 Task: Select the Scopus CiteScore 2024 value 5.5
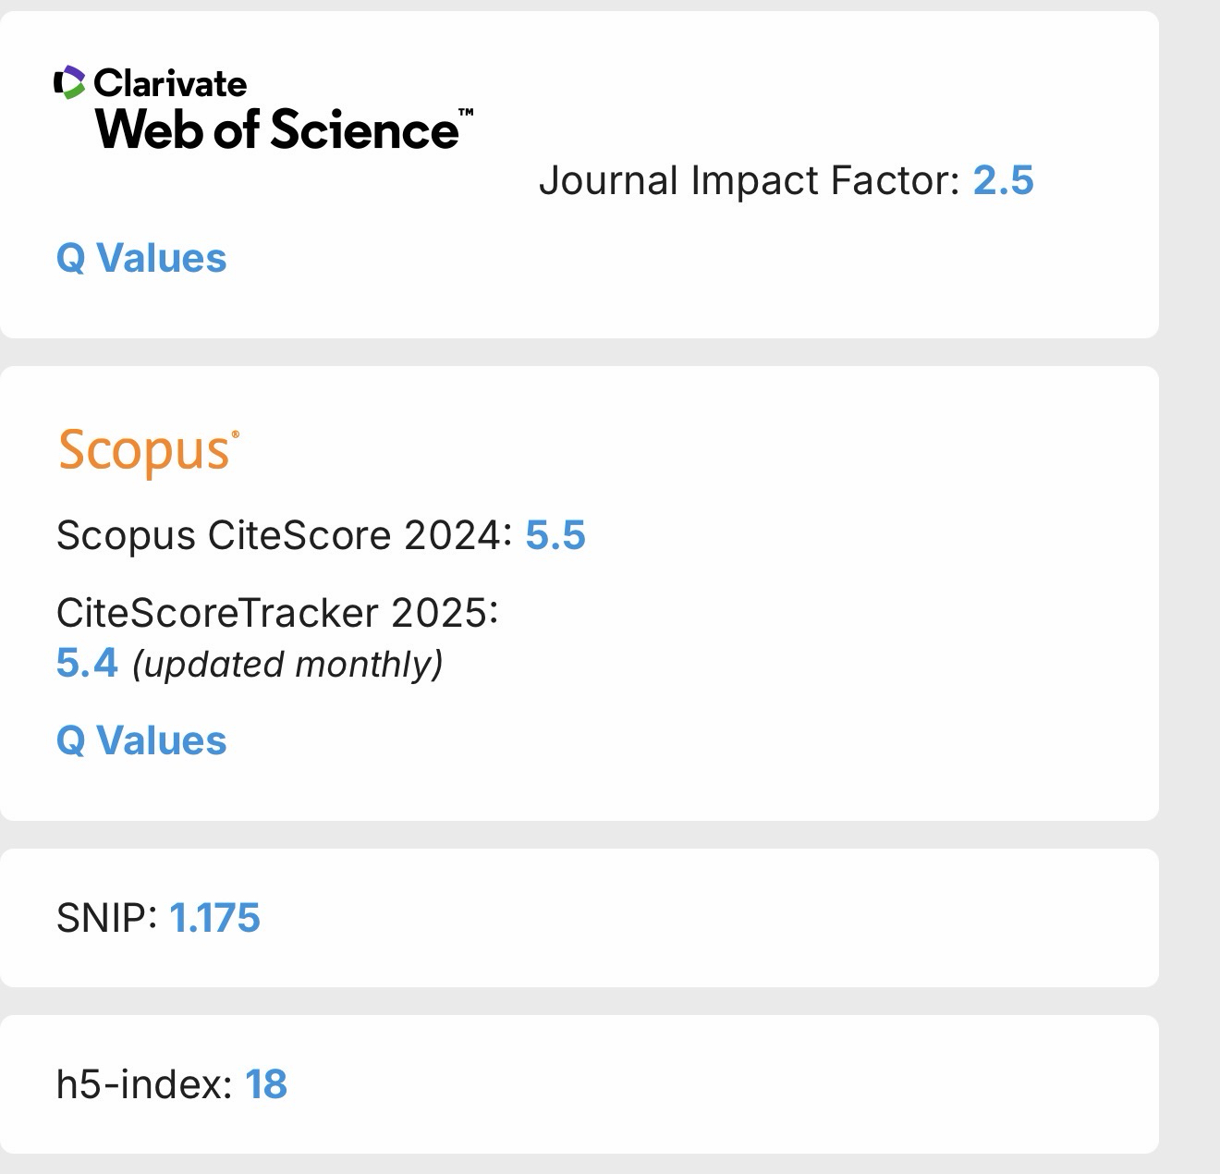555,535
